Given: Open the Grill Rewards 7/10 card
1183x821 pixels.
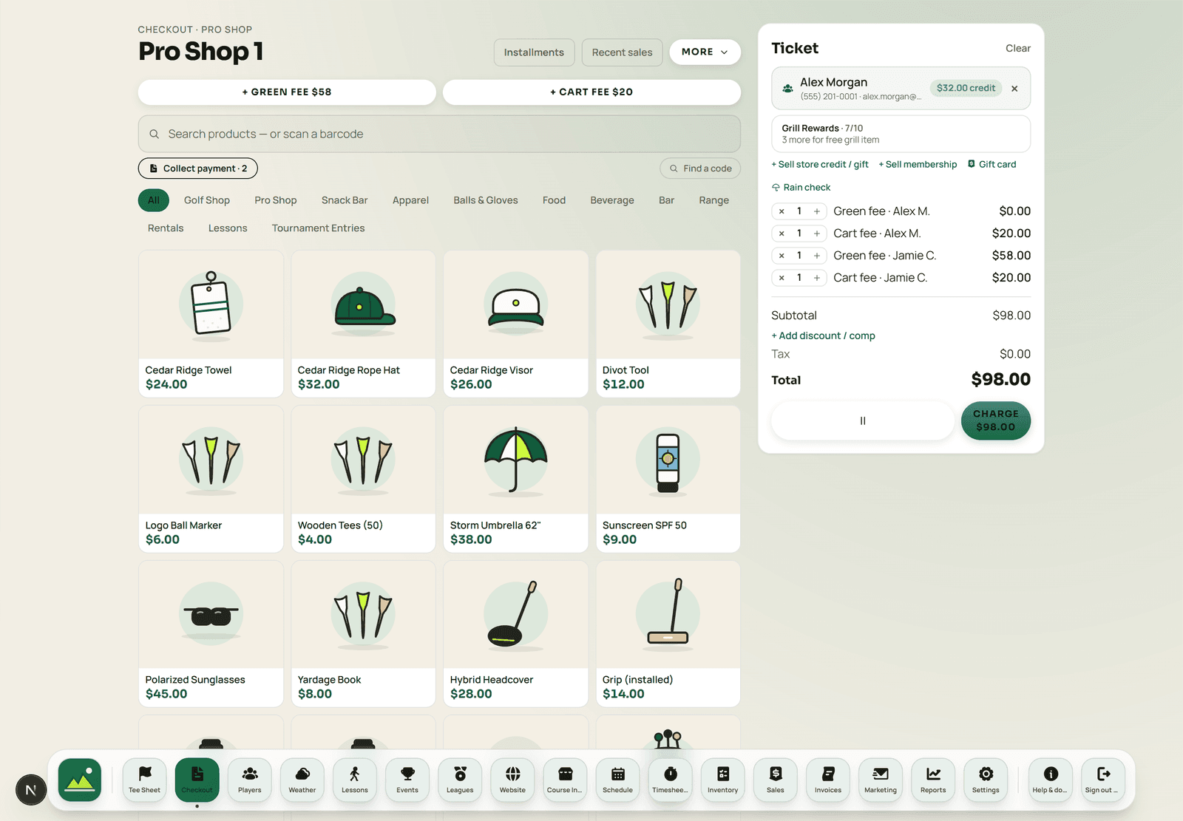Looking at the screenshot, I should pyautogui.click(x=901, y=134).
